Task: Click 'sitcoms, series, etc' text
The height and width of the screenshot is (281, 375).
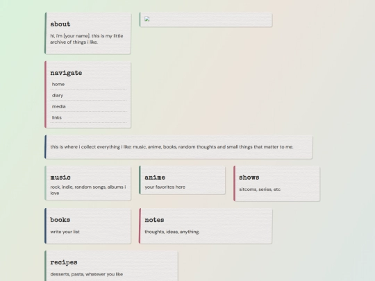Action: pyautogui.click(x=260, y=189)
